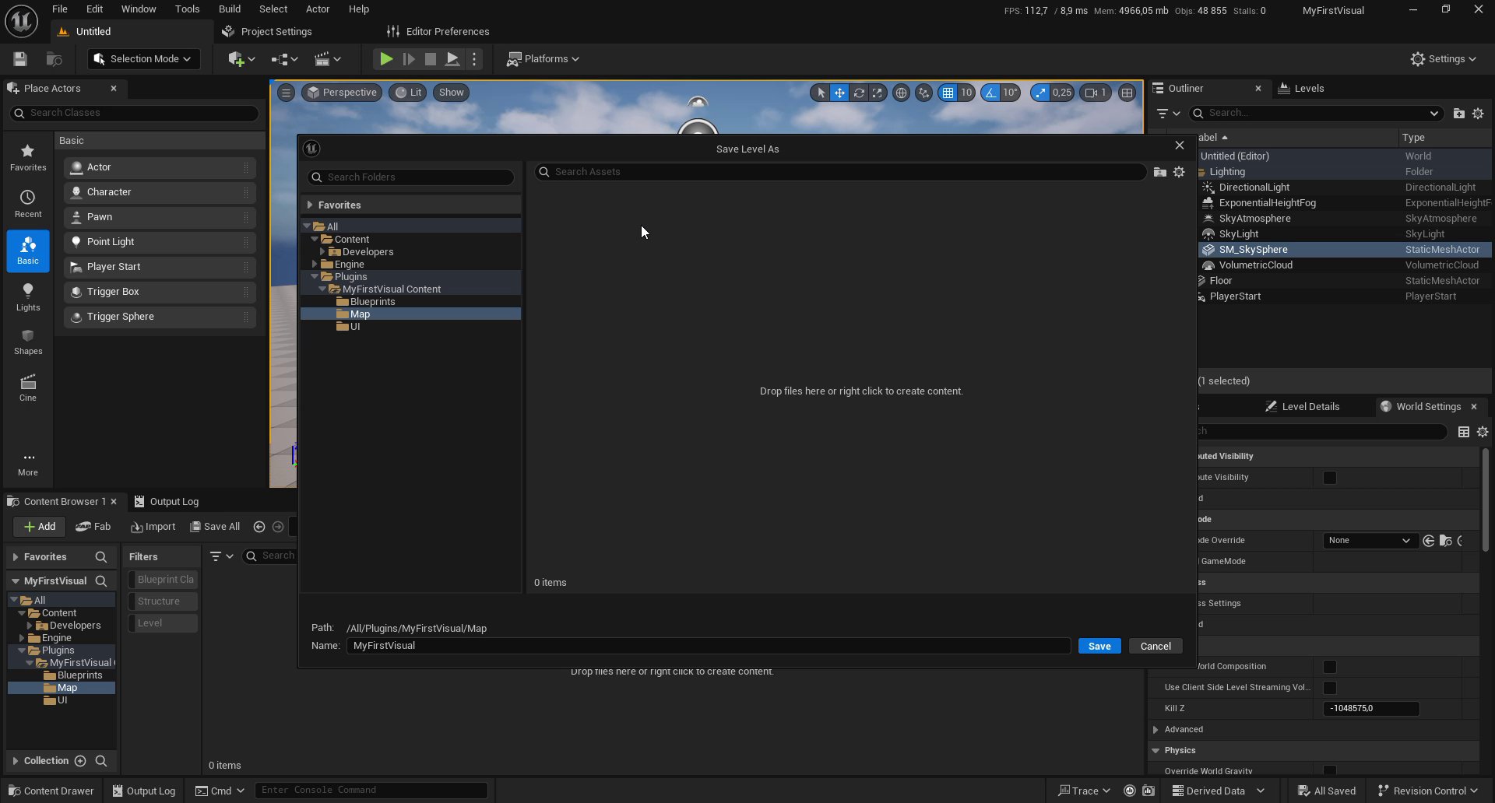
Task: Switch to Output Log tab beside Content Browser
Action: click(174, 502)
